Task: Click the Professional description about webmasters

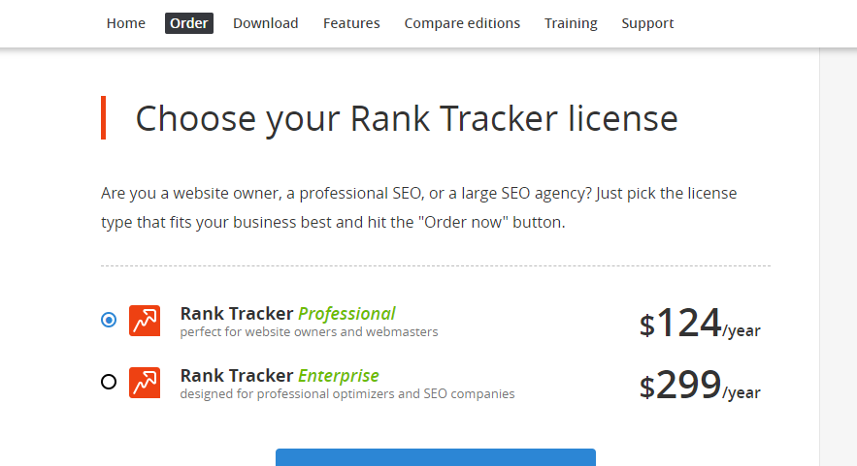Action: tap(309, 331)
